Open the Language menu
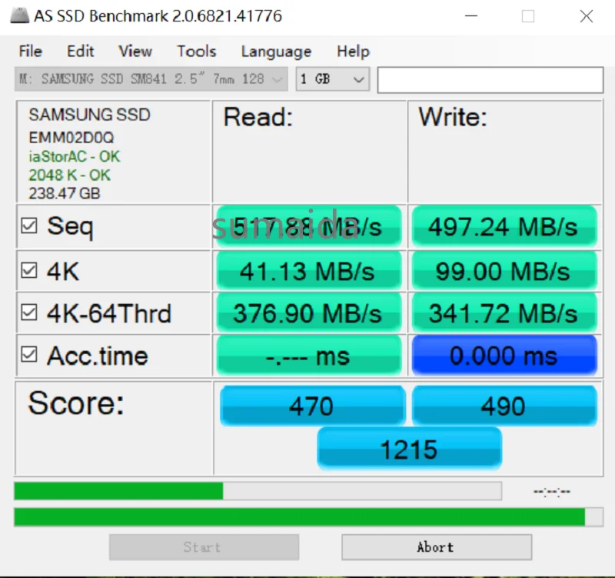 coord(276,52)
